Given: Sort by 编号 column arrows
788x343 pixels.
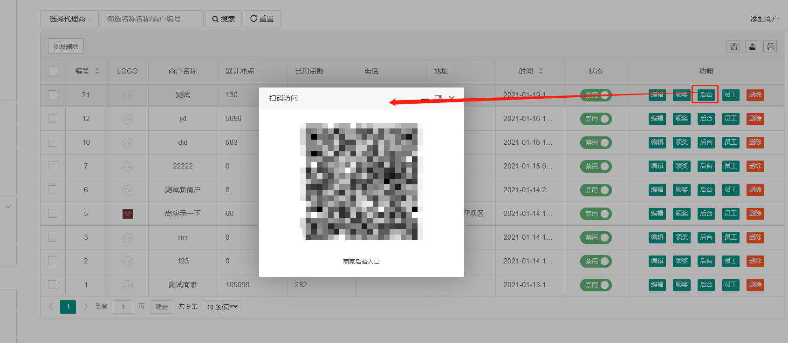Looking at the screenshot, I should (x=97, y=71).
